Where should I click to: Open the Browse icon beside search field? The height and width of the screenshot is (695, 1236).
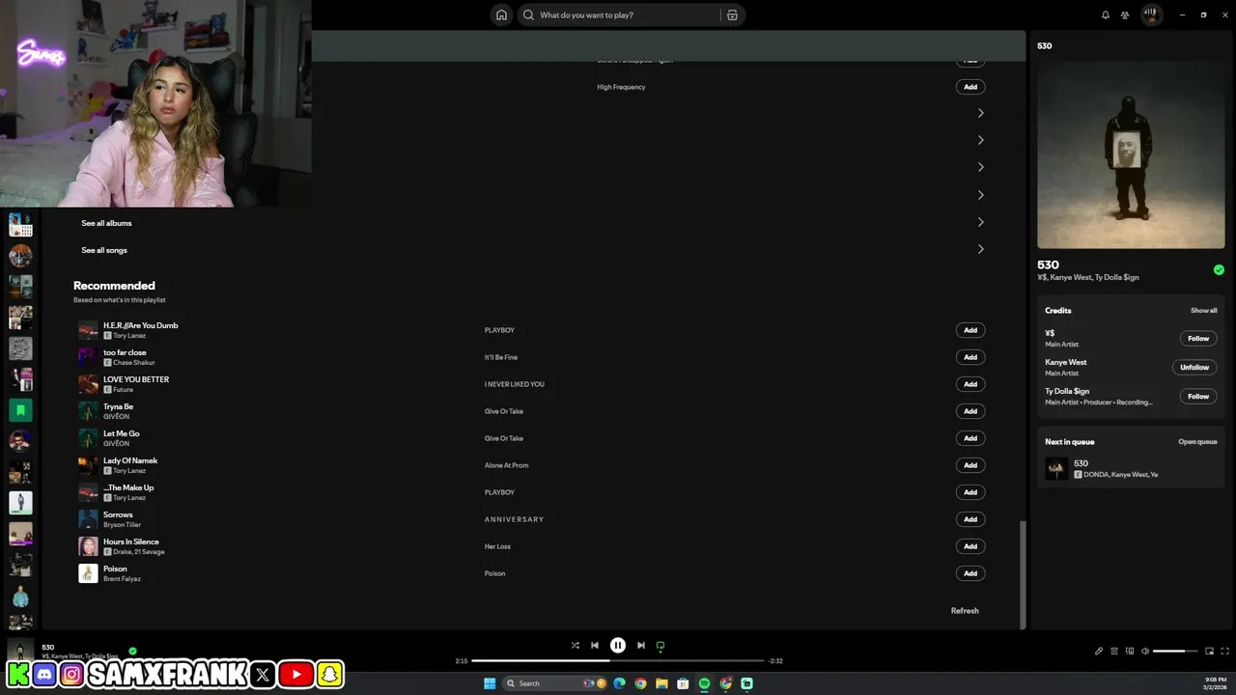click(x=732, y=14)
